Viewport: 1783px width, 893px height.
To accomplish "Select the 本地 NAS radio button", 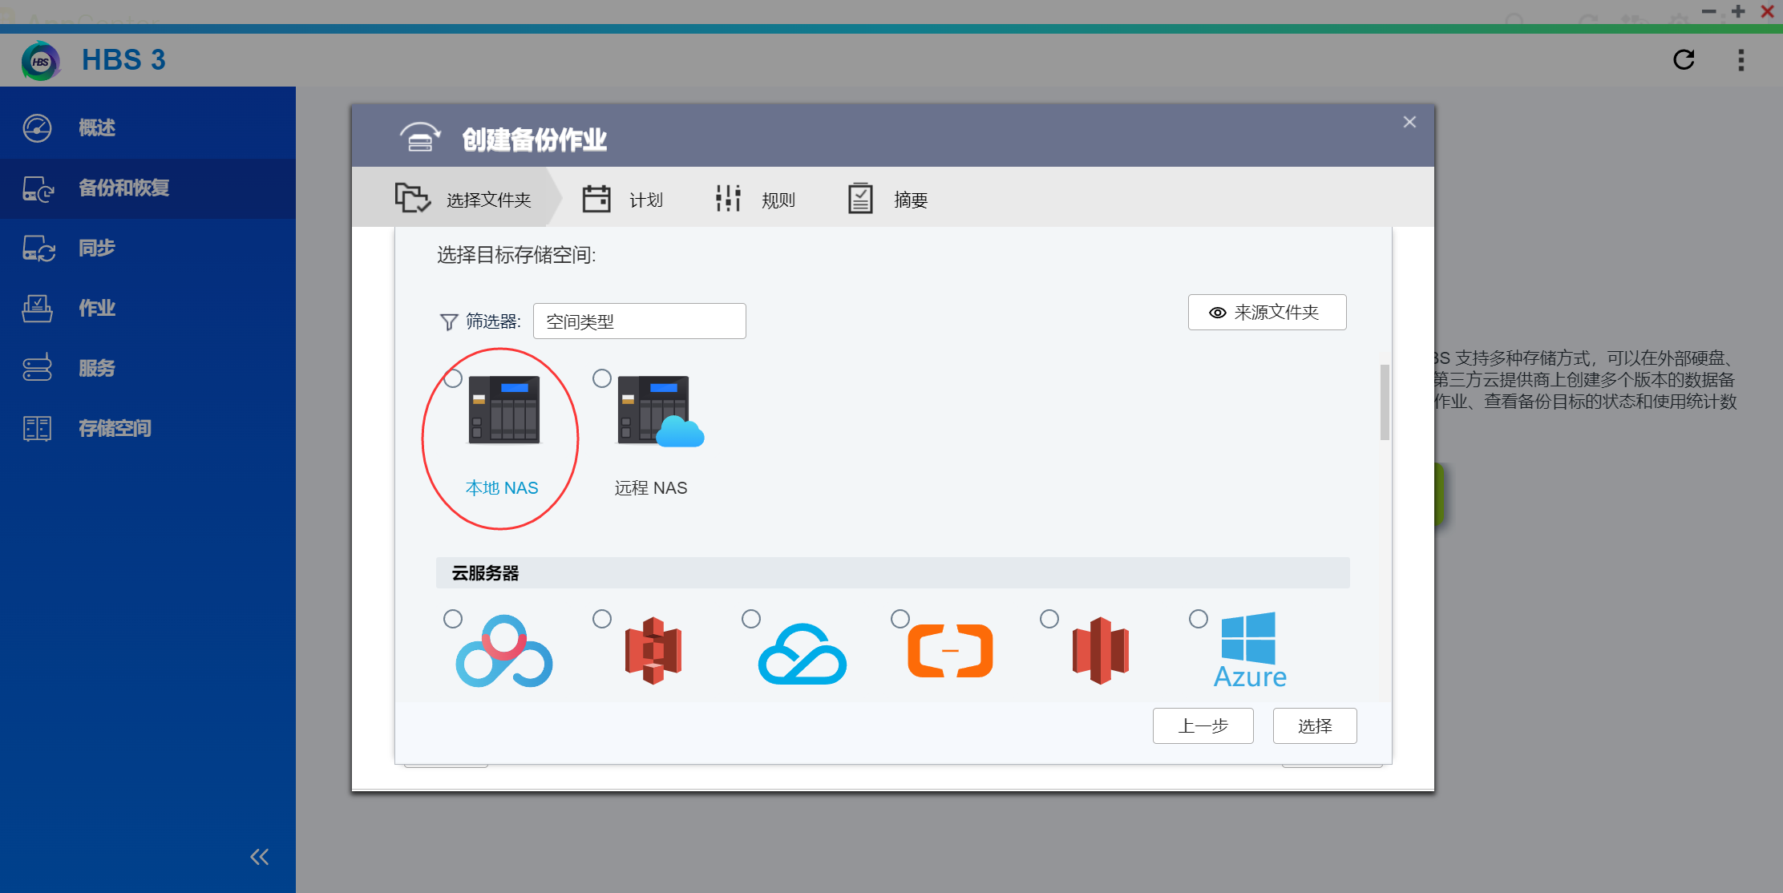I will click(x=453, y=378).
